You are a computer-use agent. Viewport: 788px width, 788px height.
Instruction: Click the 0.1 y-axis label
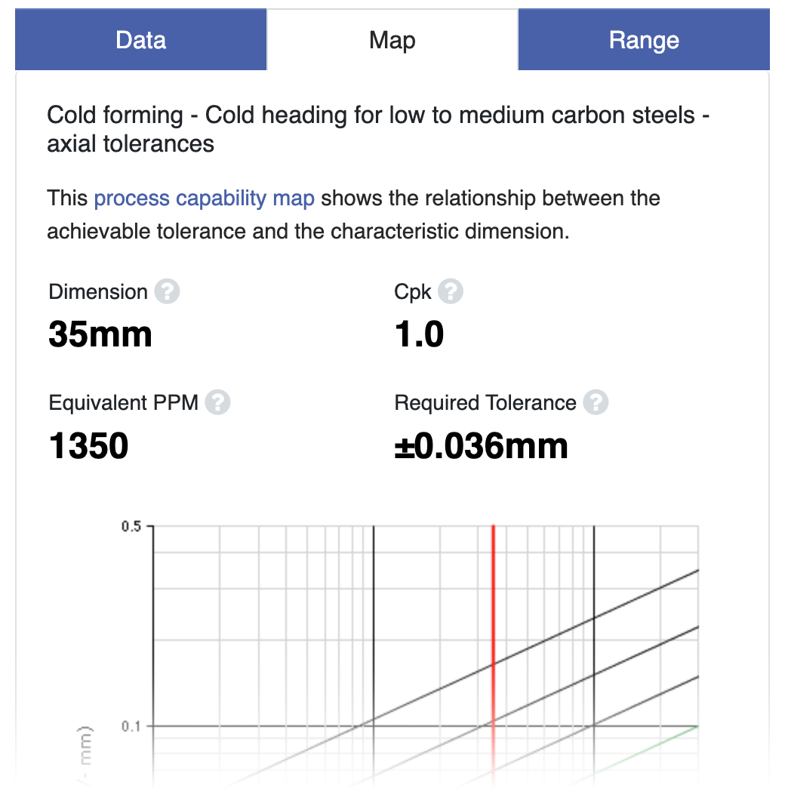click(x=131, y=726)
